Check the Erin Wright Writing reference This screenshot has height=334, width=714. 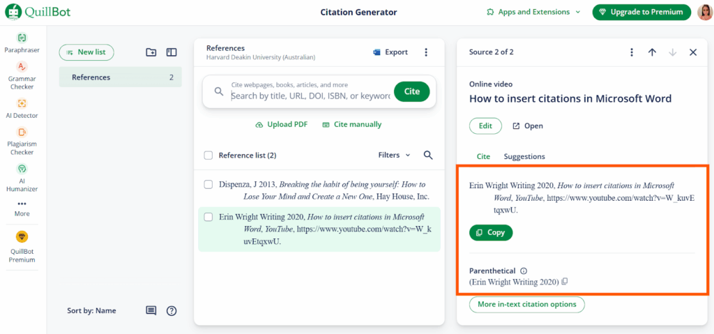[x=208, y=217]
